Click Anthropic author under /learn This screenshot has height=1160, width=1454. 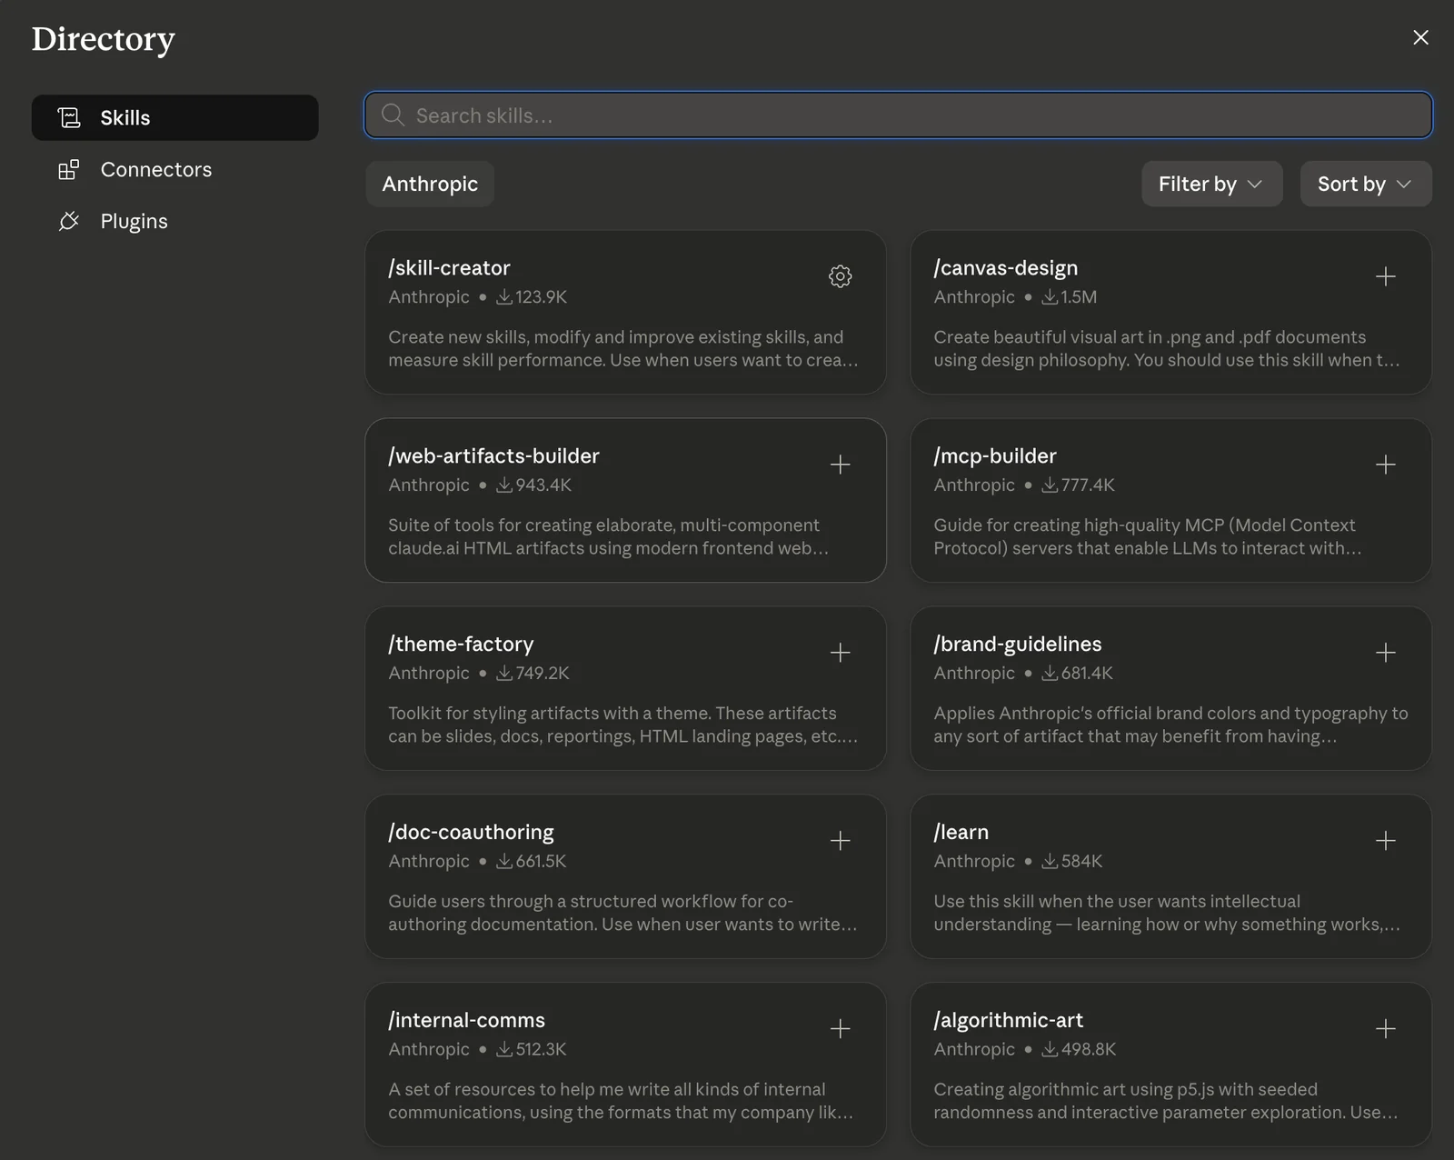tap(974, 862)
